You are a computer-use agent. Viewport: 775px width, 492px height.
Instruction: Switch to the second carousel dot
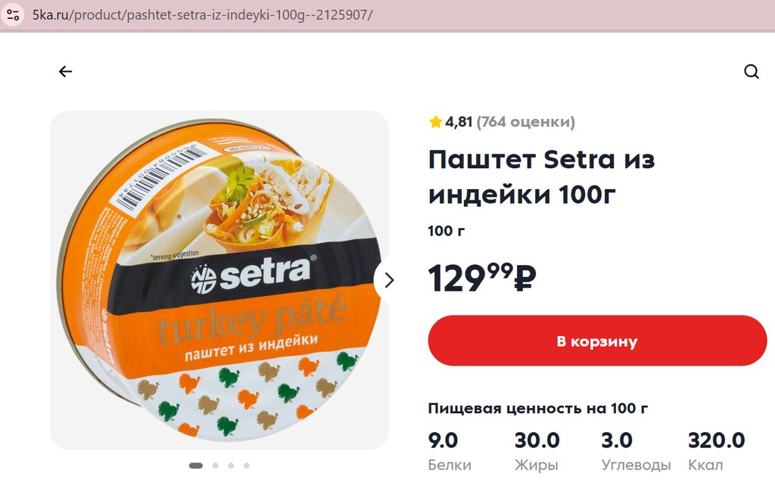click(x=216, y=466)
